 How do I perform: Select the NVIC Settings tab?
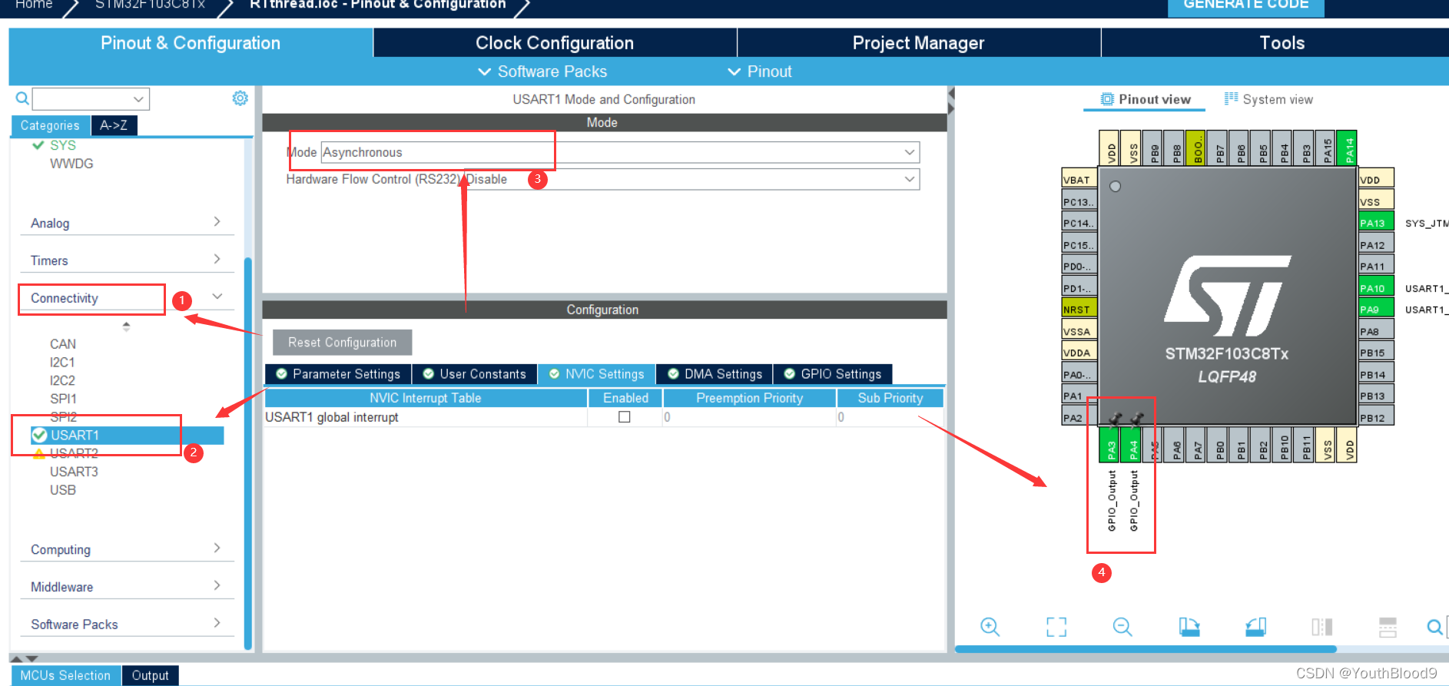pos(597,374)
